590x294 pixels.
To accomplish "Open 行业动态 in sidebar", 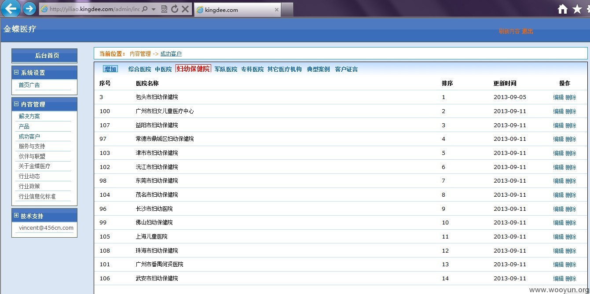I will [x=29, y=176].
